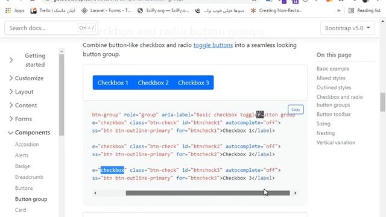Screen dimensions: 386x217
Task: Open the Reading list
Action: [x=364, y=11]
